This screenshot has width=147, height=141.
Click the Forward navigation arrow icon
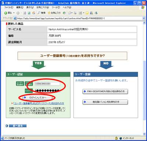(18, 13)
